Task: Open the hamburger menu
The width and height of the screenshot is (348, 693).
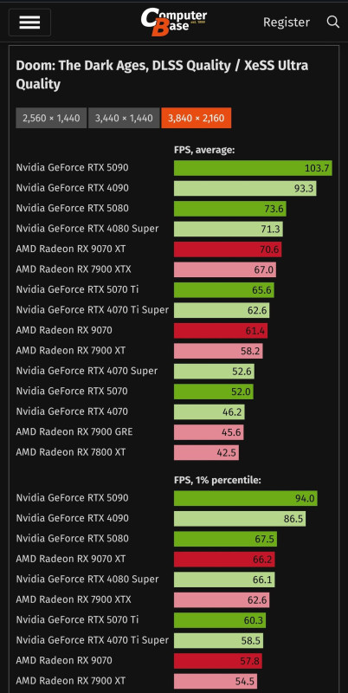Action: coord(29,23)
